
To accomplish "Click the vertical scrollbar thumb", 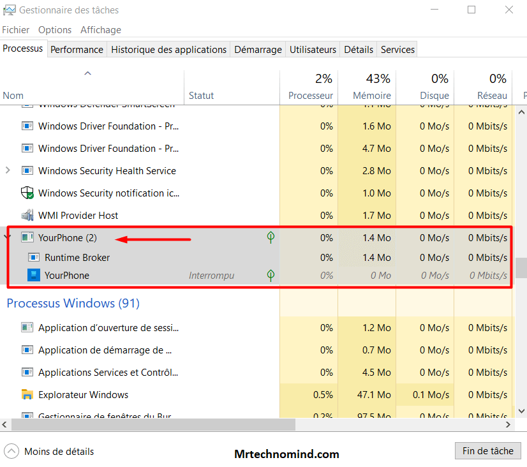I will (x=521, y=267).
